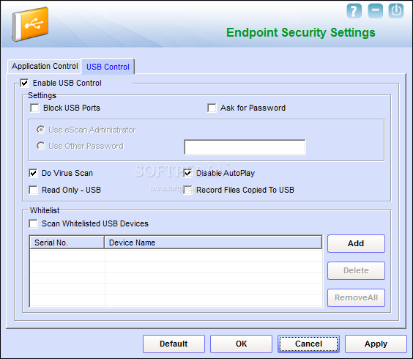The image size is (413, 359).
Task: Click the Delete whitelist button
Action: click(356, 270)
